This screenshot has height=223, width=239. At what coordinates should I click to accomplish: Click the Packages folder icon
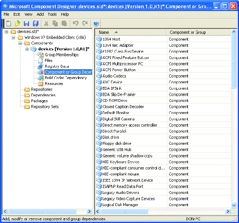click(x=27, y=101)
